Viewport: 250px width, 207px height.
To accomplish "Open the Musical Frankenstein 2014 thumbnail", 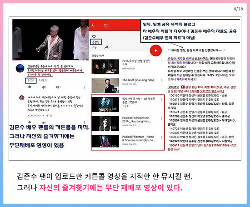I will pos(105,123).
